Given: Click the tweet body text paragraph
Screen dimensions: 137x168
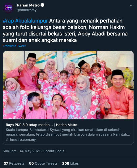Looking at the screenshot, I should (x=65, y=31).
